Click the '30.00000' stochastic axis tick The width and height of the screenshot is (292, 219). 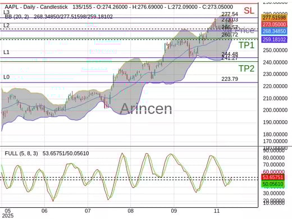pyautogui.click(x=274, y=193)
